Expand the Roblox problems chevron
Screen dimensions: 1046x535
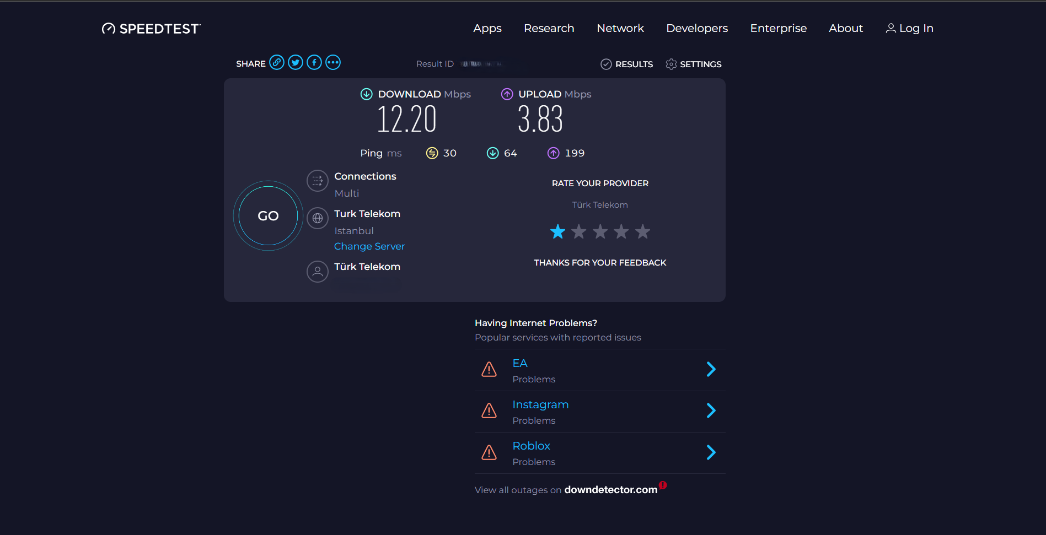click(711, 452)
